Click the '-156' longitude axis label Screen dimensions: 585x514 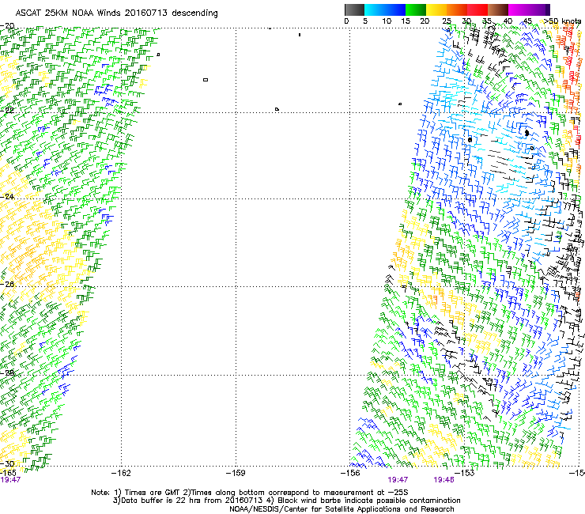pyautogui.click(x=350, y=473)
